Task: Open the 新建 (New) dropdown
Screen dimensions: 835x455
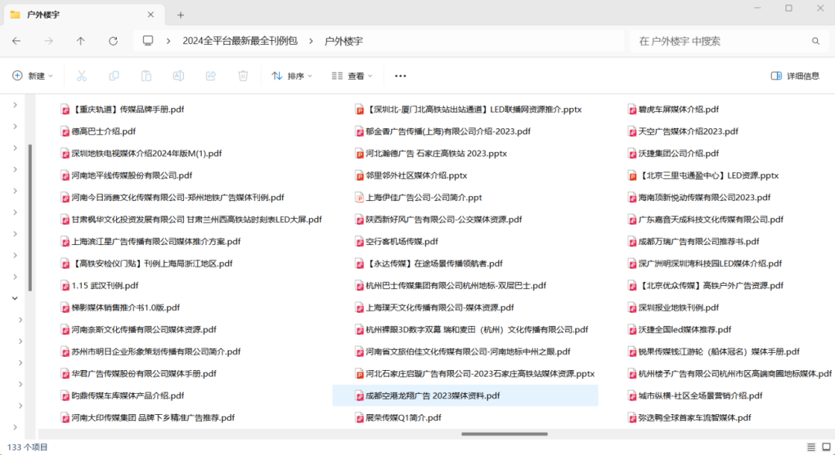Action: (x=32, y=76)
